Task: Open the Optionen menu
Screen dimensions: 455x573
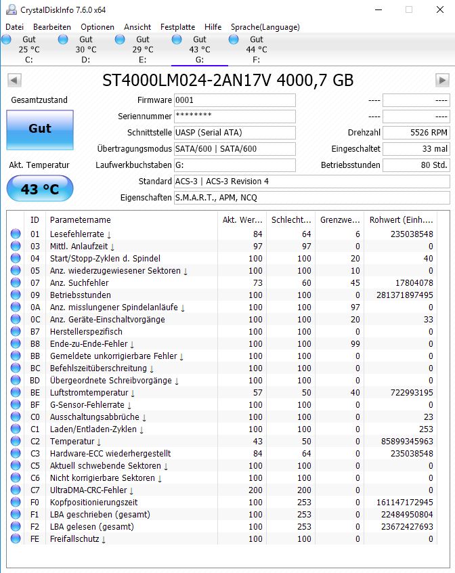Action: coord(97,26)
